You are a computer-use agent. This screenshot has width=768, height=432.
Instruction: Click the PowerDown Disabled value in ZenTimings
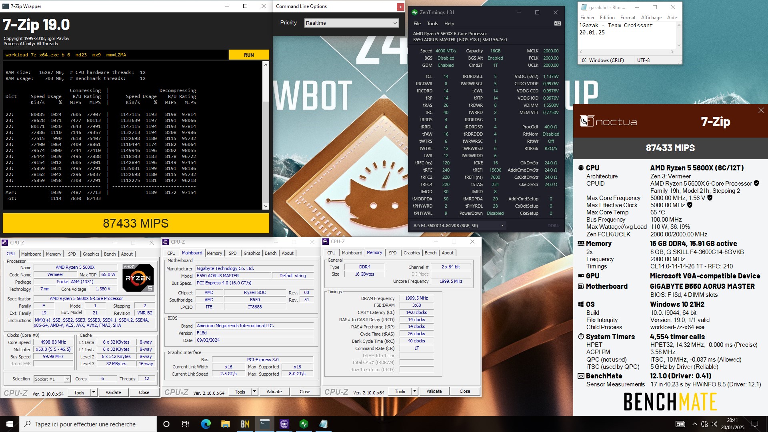[495, 213]
